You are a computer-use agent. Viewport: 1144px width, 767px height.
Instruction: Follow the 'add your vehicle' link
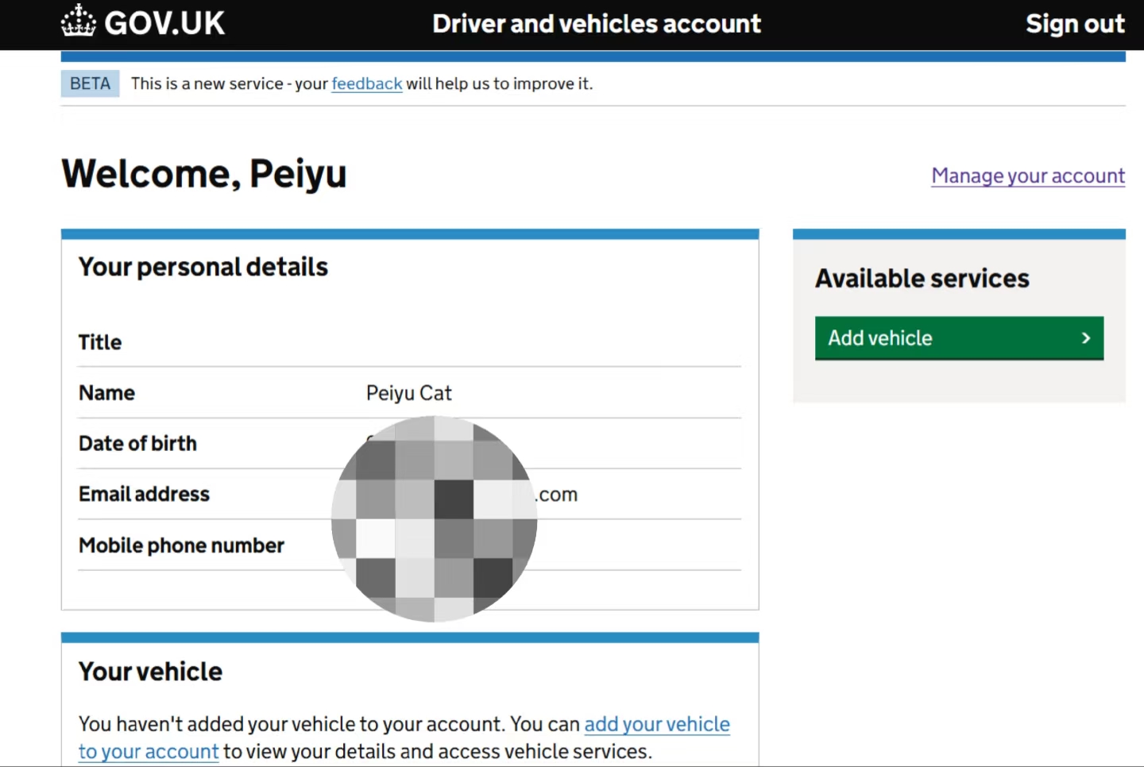point(656,724)
